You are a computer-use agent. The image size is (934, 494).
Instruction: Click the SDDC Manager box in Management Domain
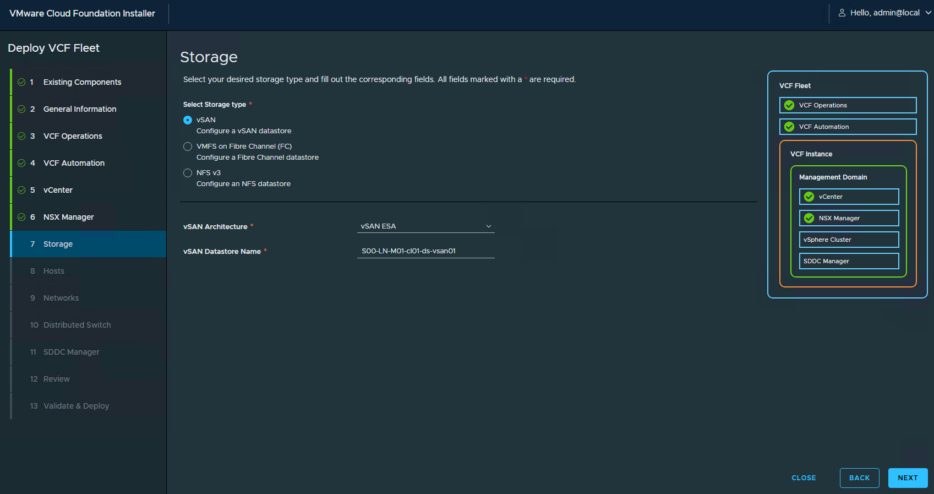849,261
